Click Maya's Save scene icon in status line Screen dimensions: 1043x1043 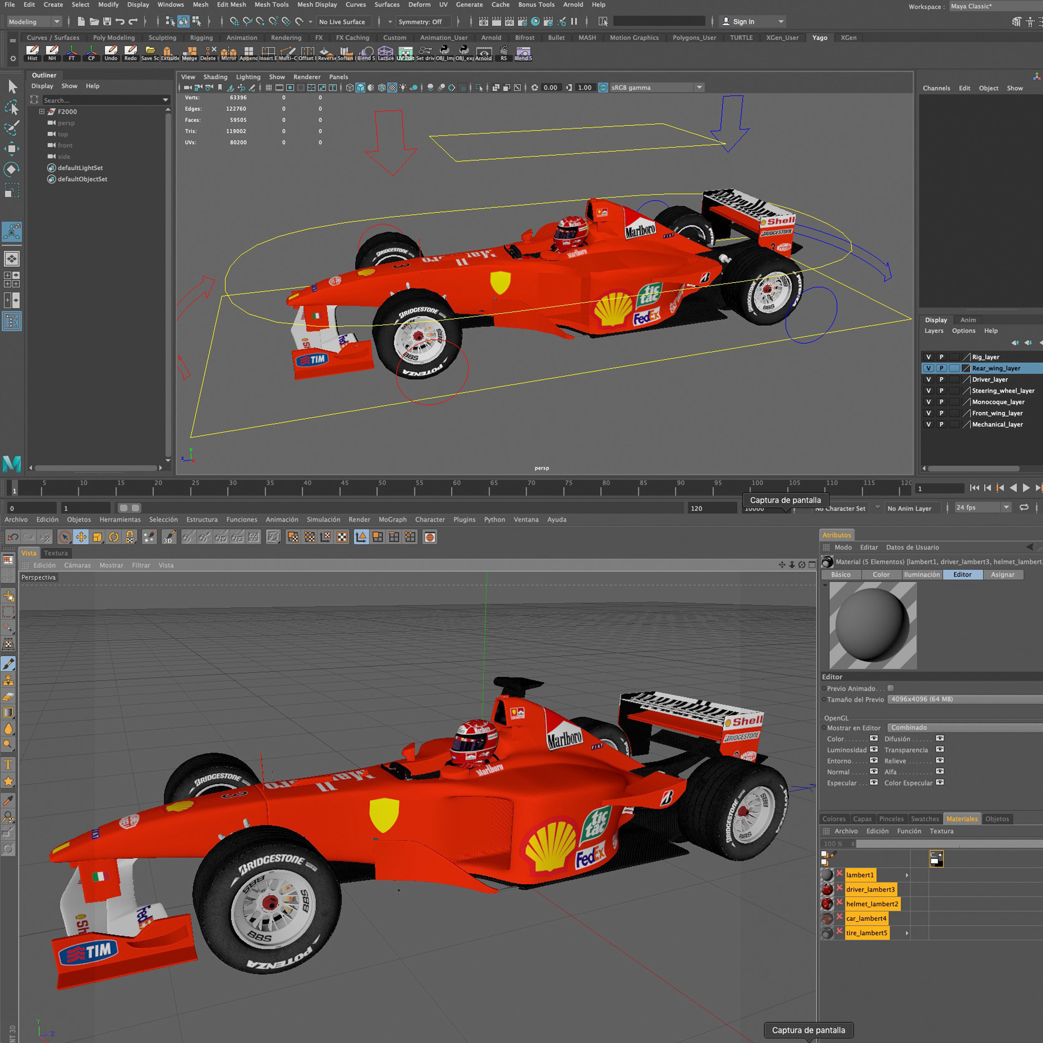[107, 22]
